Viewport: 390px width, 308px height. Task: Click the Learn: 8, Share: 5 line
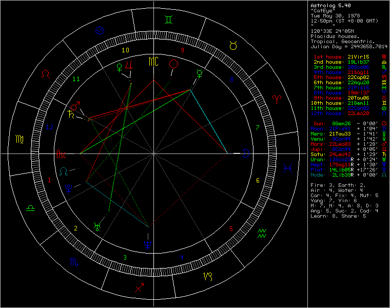(338, 216)
